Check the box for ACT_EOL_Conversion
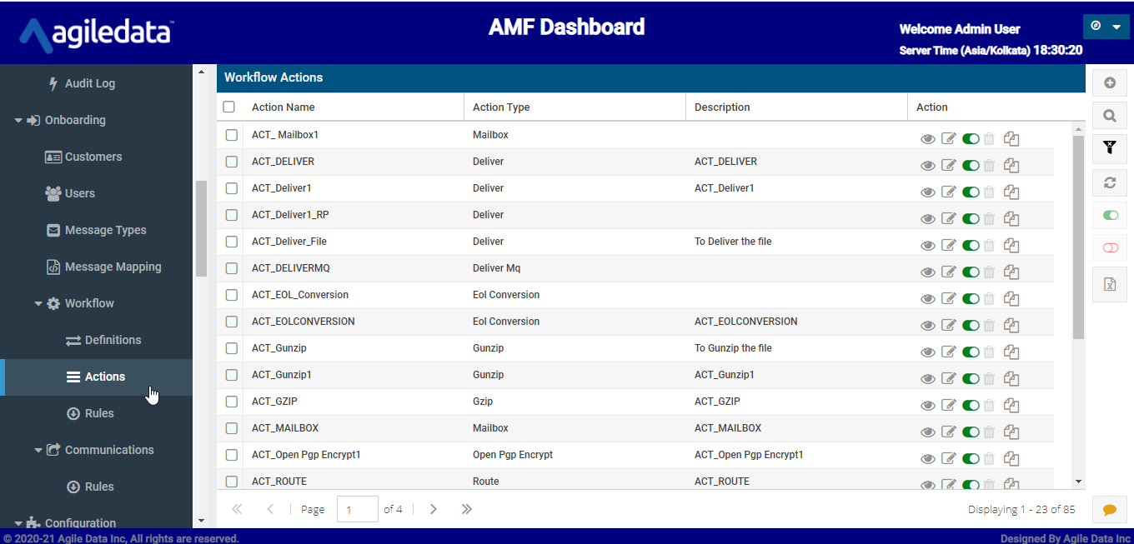This screenshot has height=544, width=1134. (232, 295)
